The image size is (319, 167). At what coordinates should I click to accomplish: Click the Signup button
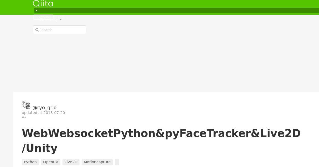tap(43, 17)
